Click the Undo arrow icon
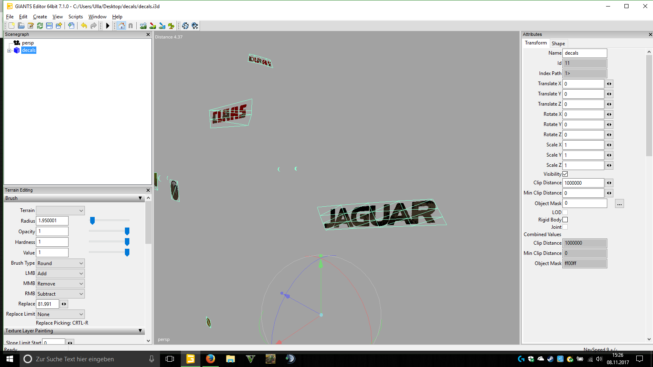 (84, 26)
